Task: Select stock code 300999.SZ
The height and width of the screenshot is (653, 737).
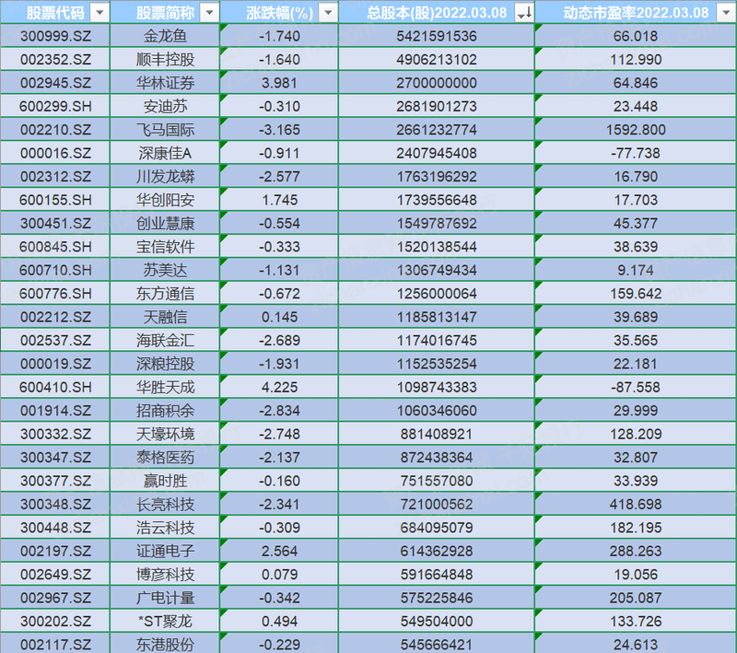Action: click(x=53, y=34)
